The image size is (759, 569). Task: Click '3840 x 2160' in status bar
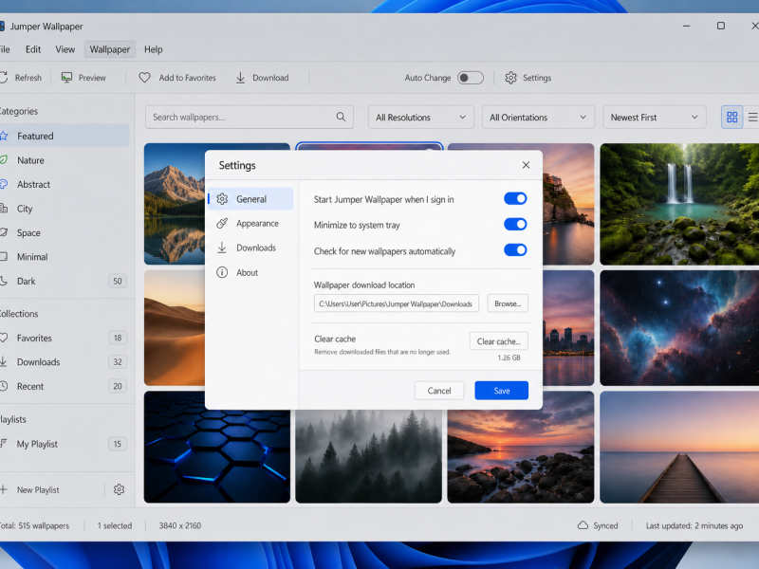pos(180,525)
